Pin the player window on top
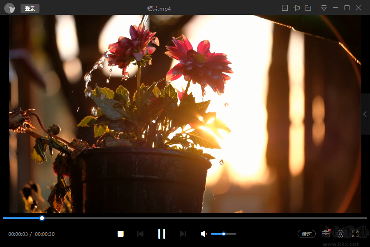This screenshot has height=247, width=370. tap(296, 8)
